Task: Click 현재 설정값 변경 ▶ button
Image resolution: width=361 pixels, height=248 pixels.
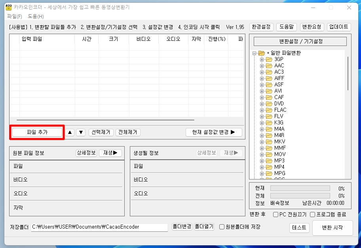Action: [214, 132]
